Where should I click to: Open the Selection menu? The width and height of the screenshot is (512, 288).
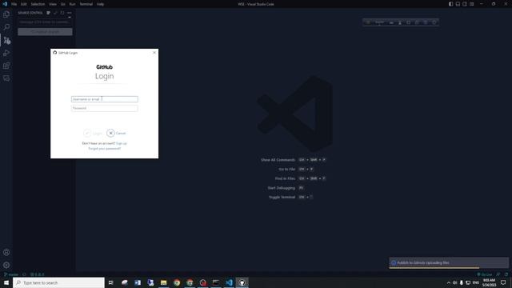pos(38,4)
